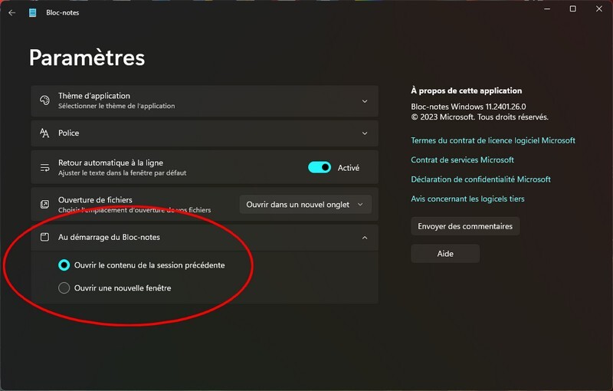Click Sélectionner le thème de l'application description
Screen dimensions: 613x391
(x=116, y=106)
